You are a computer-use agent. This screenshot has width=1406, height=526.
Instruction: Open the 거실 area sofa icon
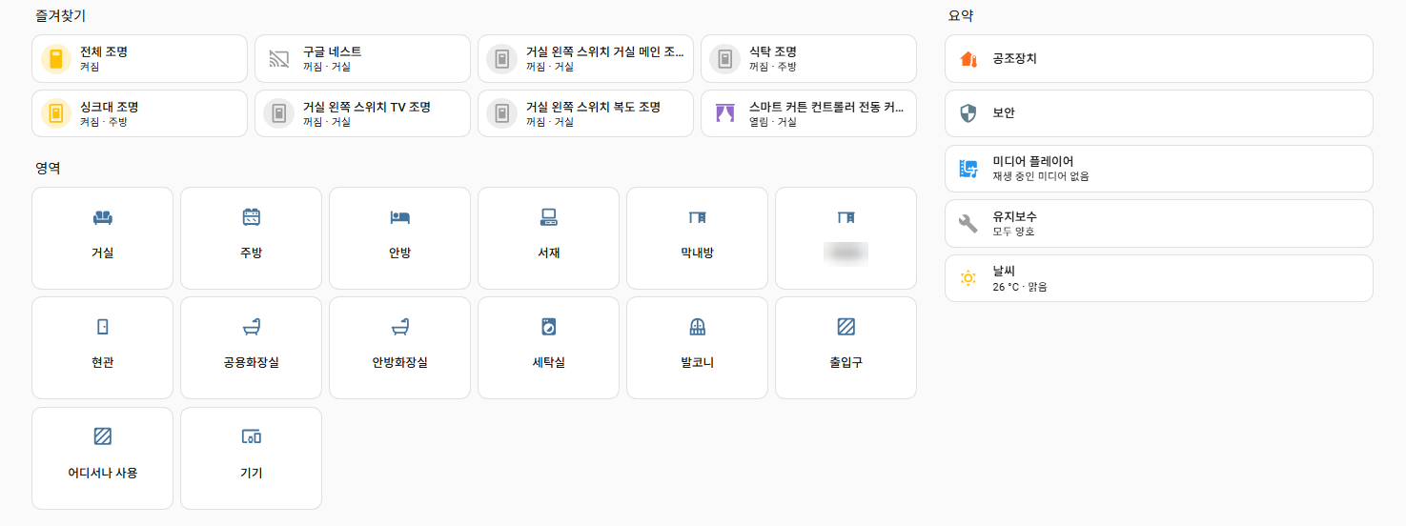(103, 217)
